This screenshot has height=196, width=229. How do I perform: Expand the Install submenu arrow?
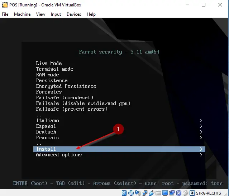pos(201,149)
